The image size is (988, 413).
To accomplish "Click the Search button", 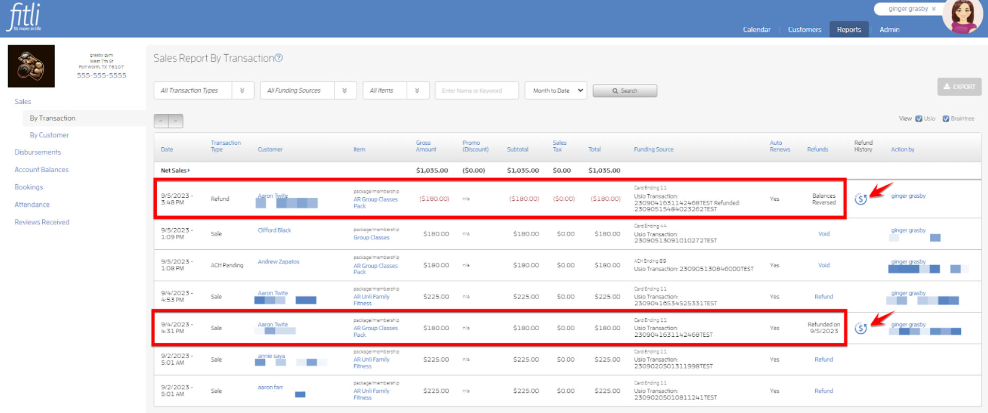I will point(624,91).
